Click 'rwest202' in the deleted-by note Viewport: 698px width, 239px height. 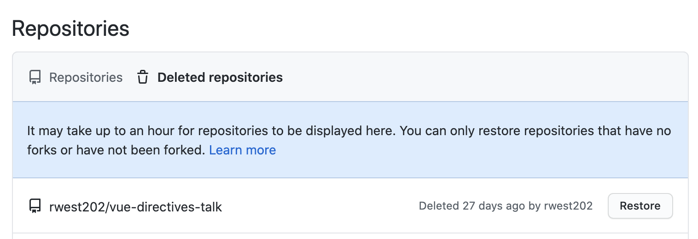click(x=568, y=206)
